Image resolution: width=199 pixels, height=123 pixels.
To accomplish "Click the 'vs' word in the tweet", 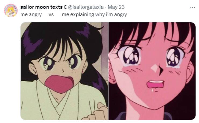I will tap(51, 15).
